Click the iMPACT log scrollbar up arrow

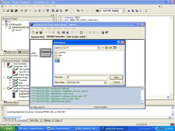(x=142, y=89)
